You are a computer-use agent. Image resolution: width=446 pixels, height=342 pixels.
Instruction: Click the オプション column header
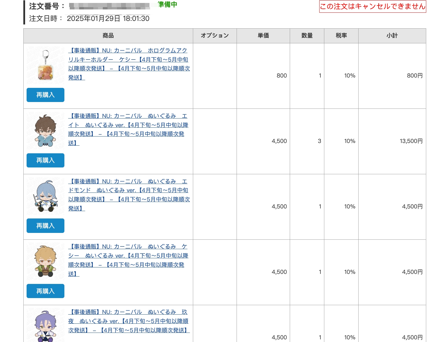coord(215,36)
